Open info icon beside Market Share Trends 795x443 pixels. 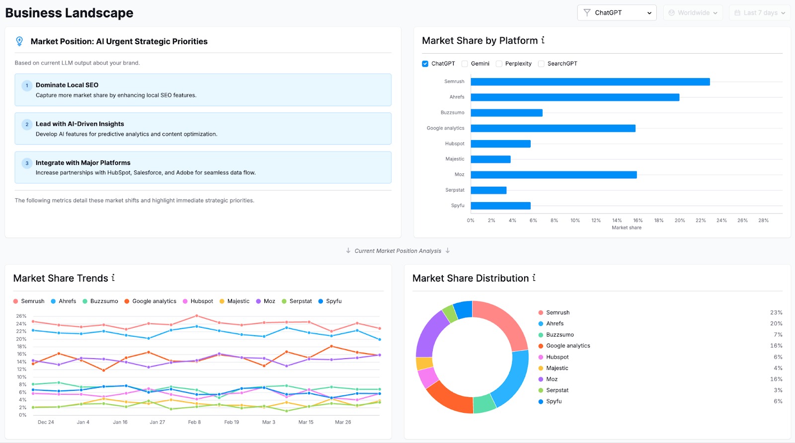click(x=113, y=278)
